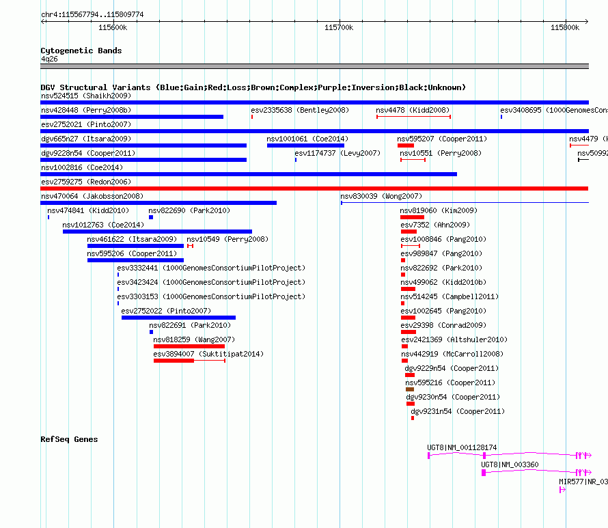Open nsv595206 (Cooper2011) label

[132, 253]
